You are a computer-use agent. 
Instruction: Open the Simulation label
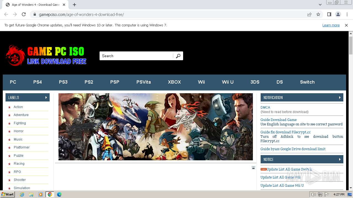click(x=22, y=188)
